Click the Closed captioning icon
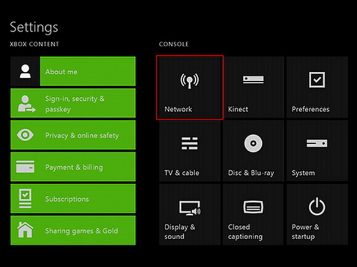357x267 pixels. pos(253,207)
